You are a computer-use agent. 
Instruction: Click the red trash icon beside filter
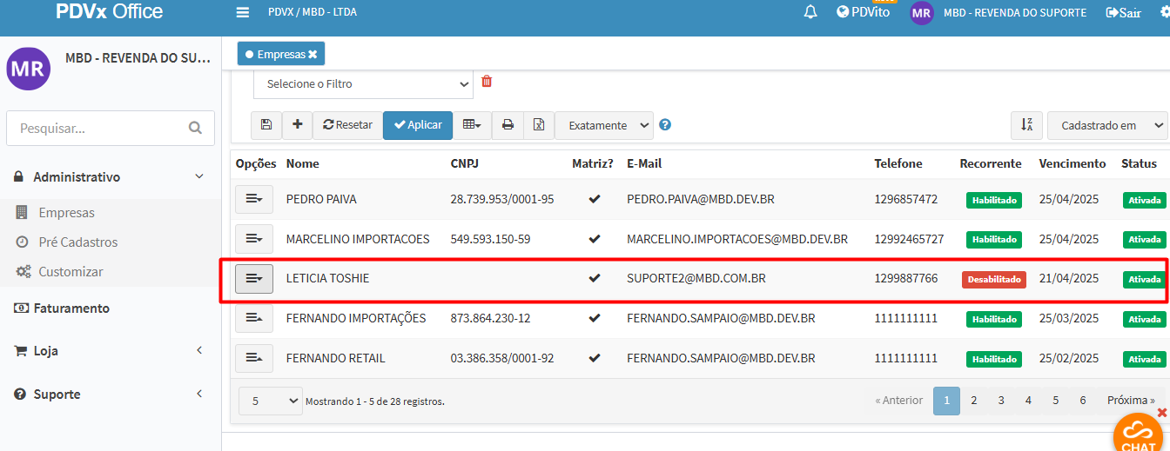click(487, 82)
